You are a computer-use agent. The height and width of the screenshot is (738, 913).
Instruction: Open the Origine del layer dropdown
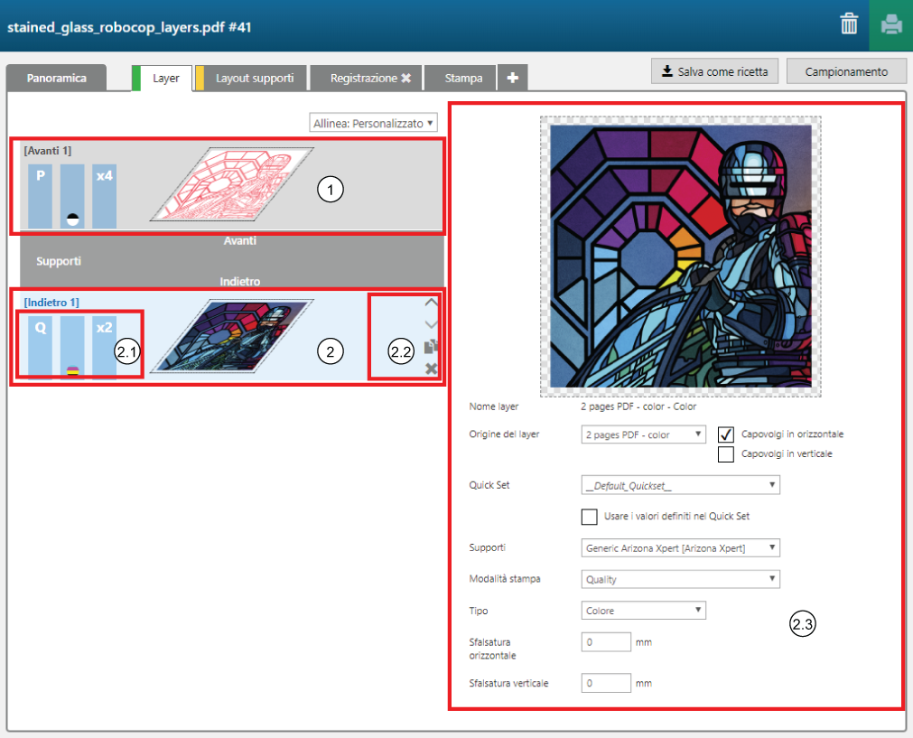click(x=643, y=434)
